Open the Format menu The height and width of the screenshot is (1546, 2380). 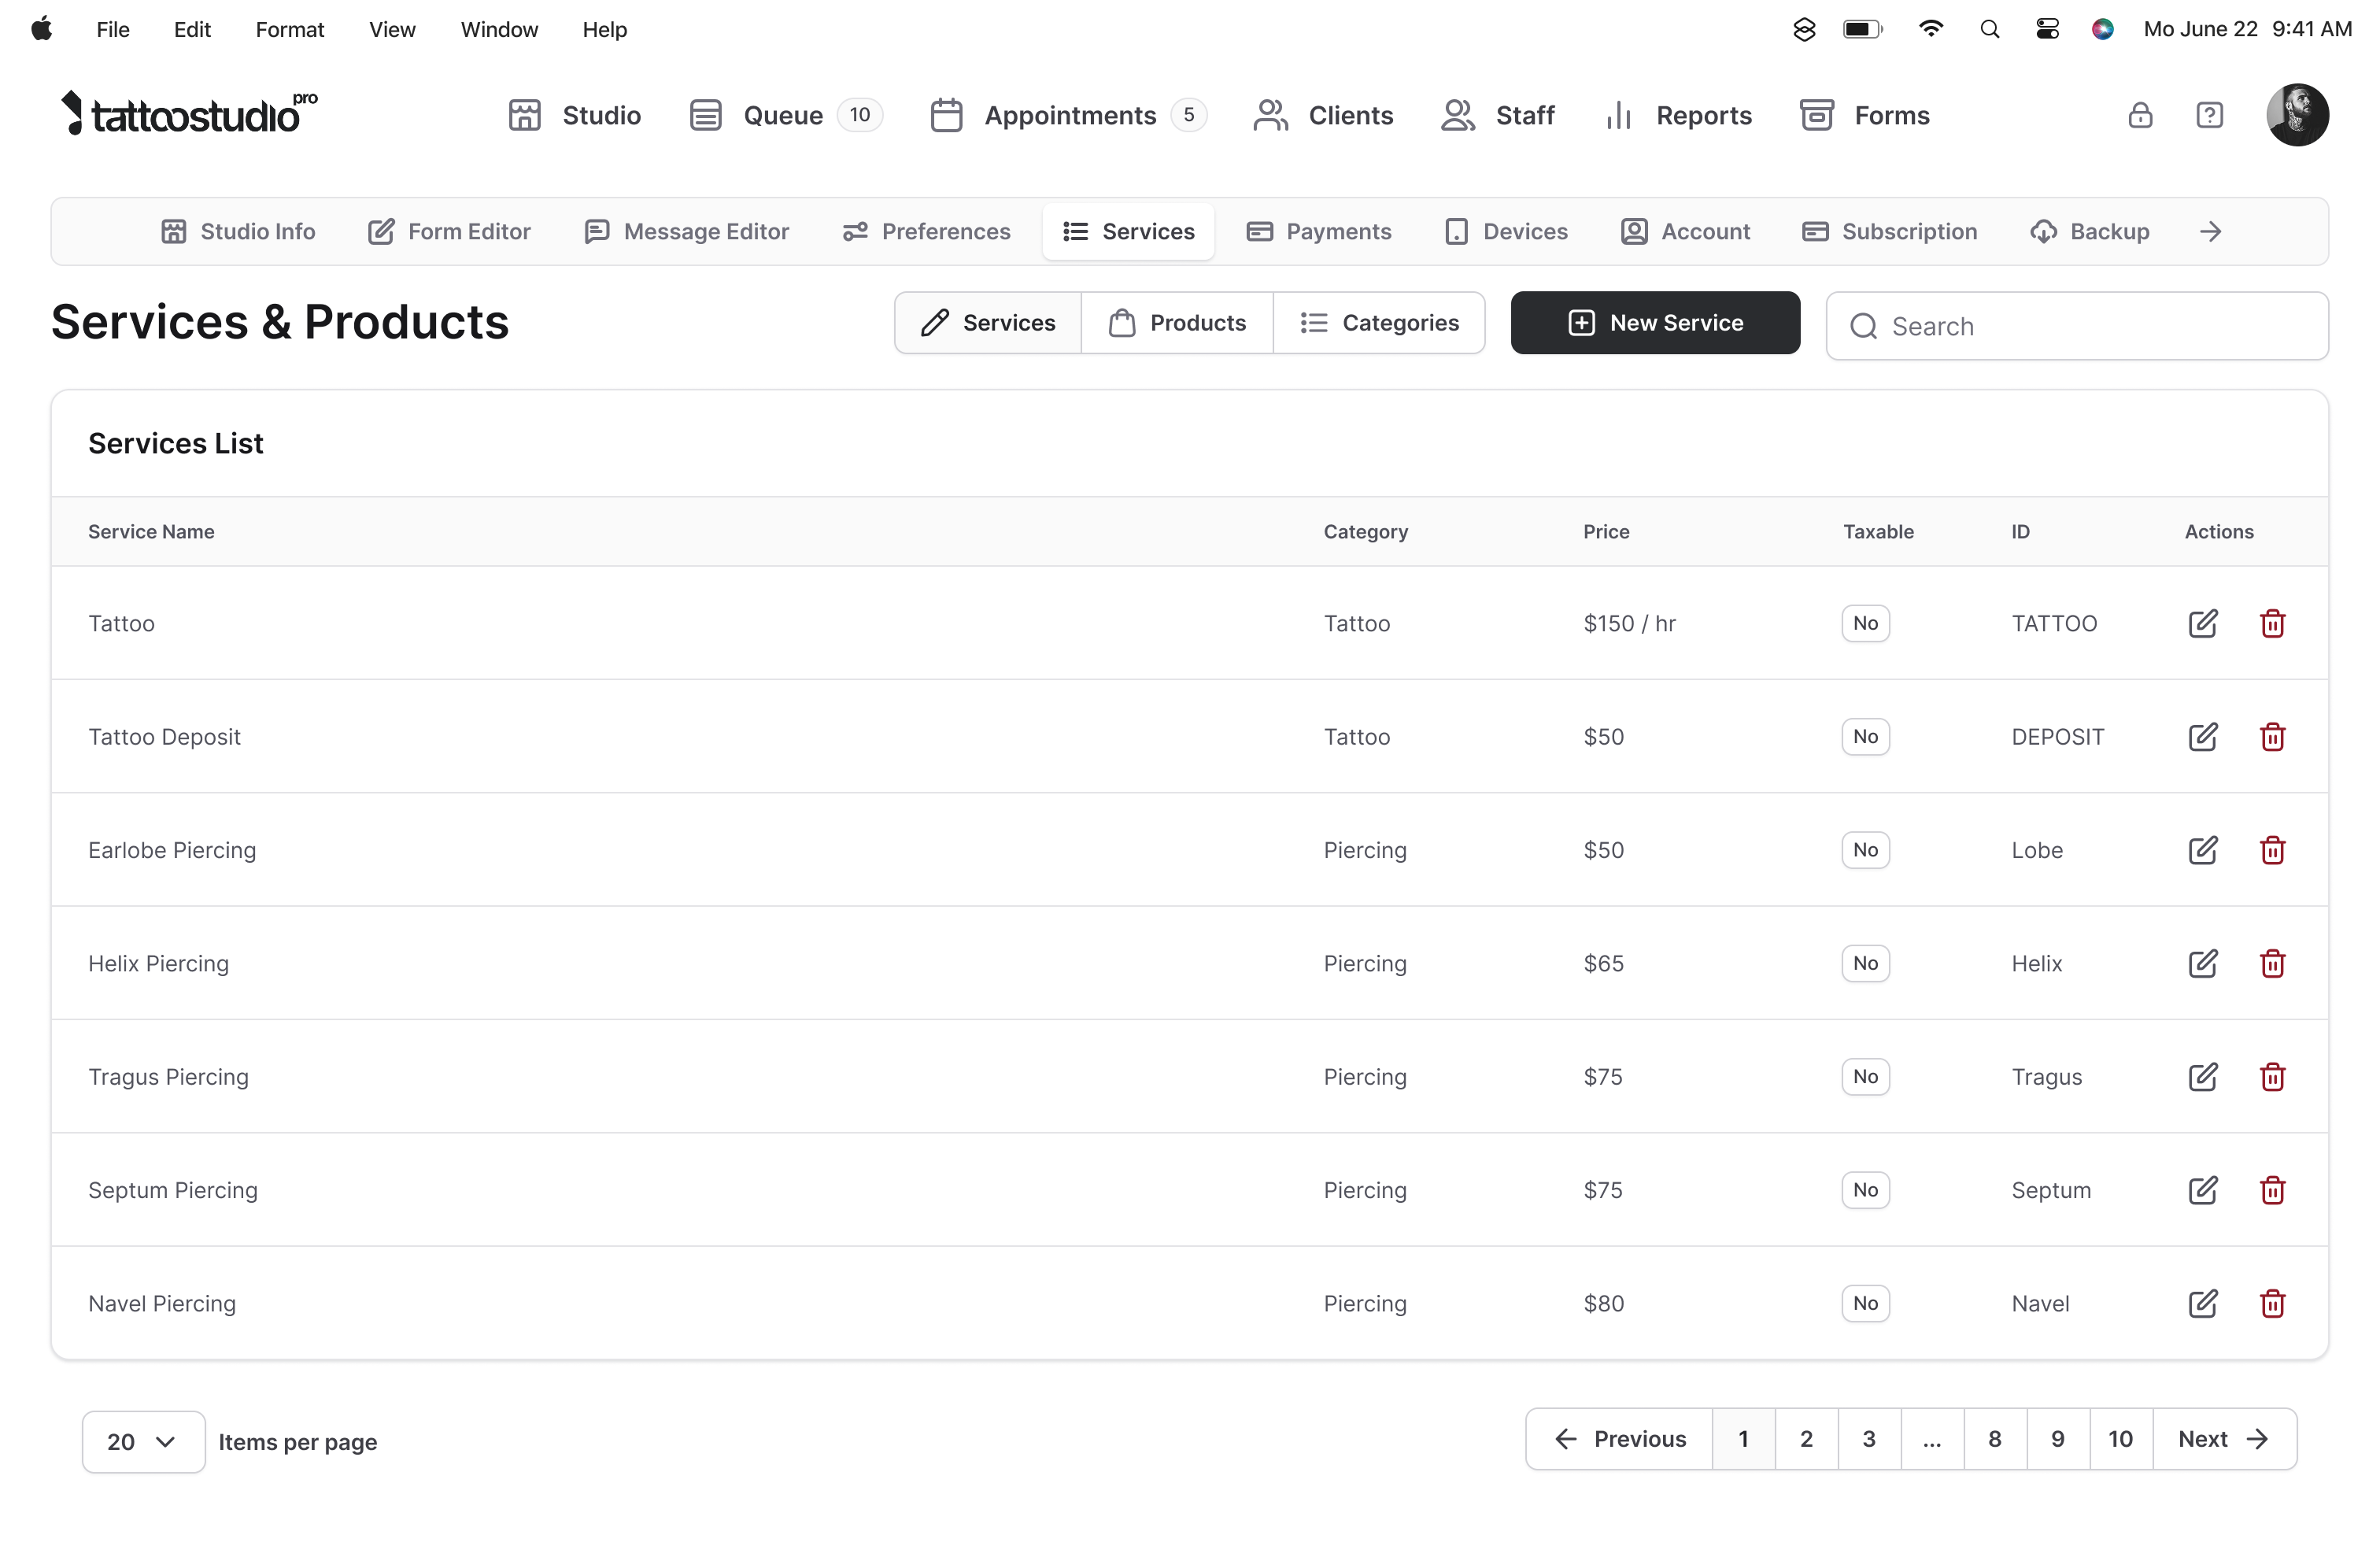click(x=289, y=29)
